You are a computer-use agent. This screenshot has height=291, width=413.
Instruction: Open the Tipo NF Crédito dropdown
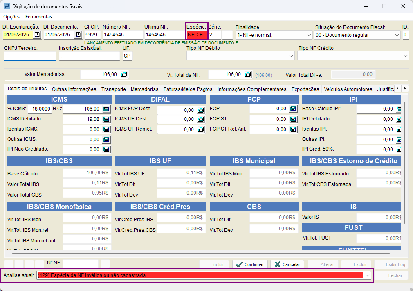(405, 56)
